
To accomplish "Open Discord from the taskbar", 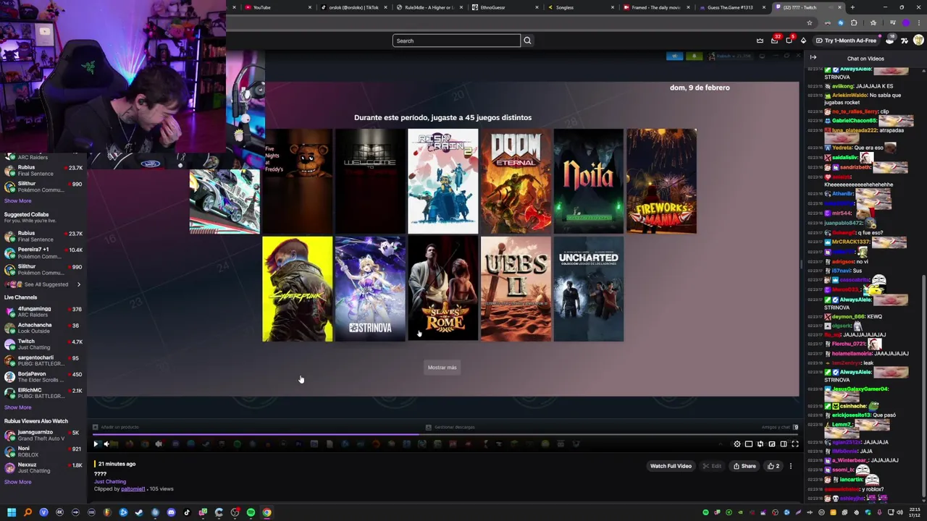I will 171,512.
